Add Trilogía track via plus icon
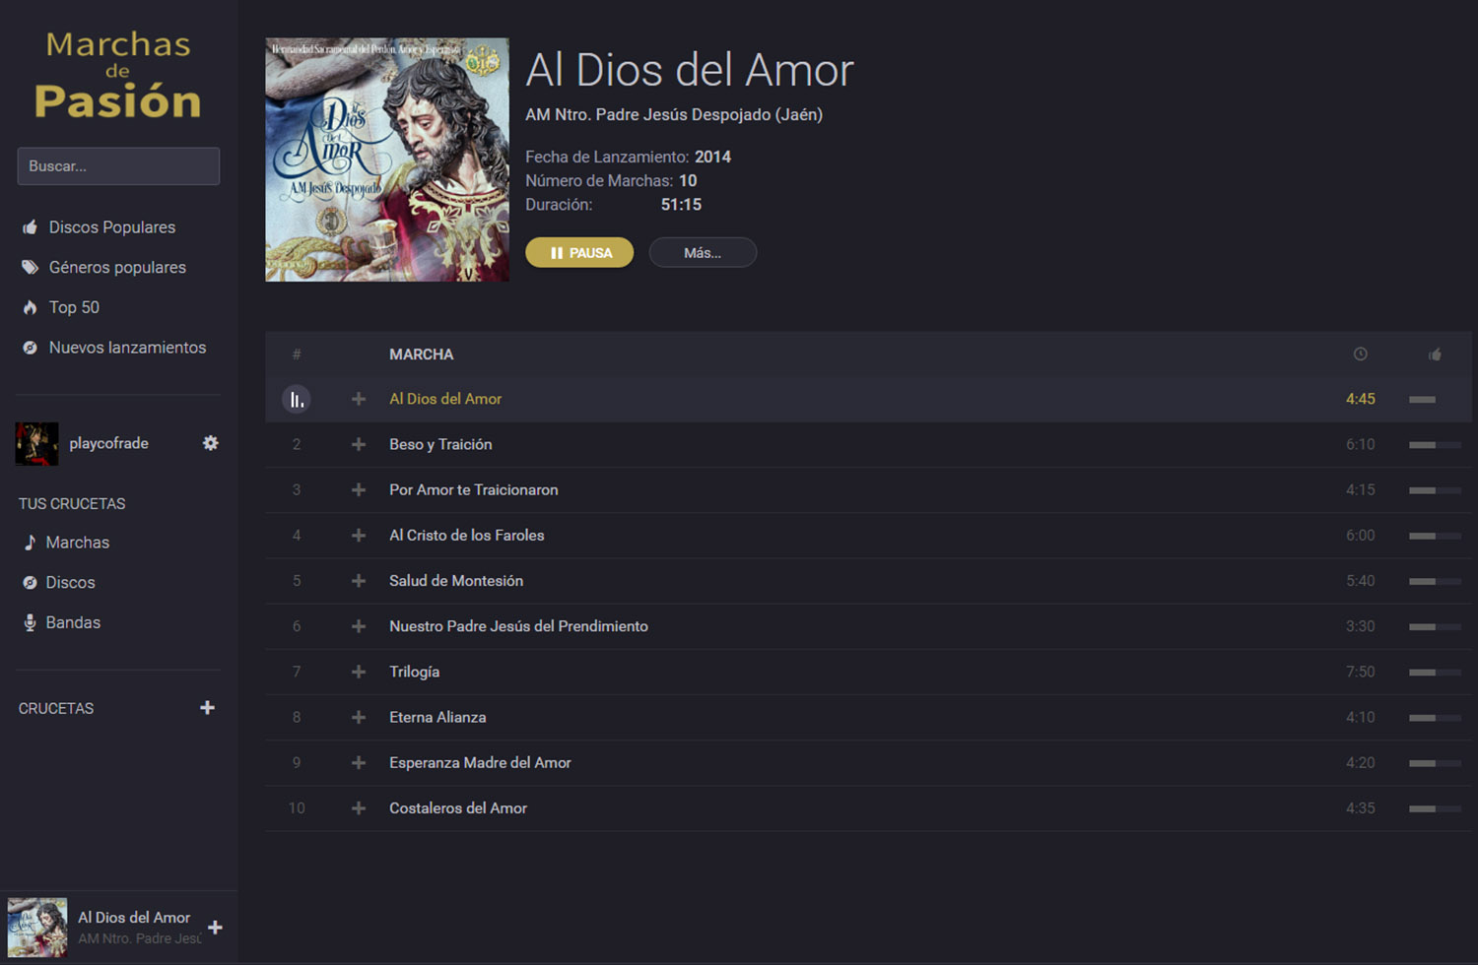 [359, 673]
